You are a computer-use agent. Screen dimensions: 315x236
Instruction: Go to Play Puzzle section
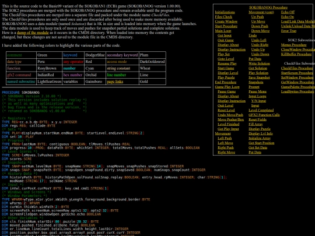(226, 78)
